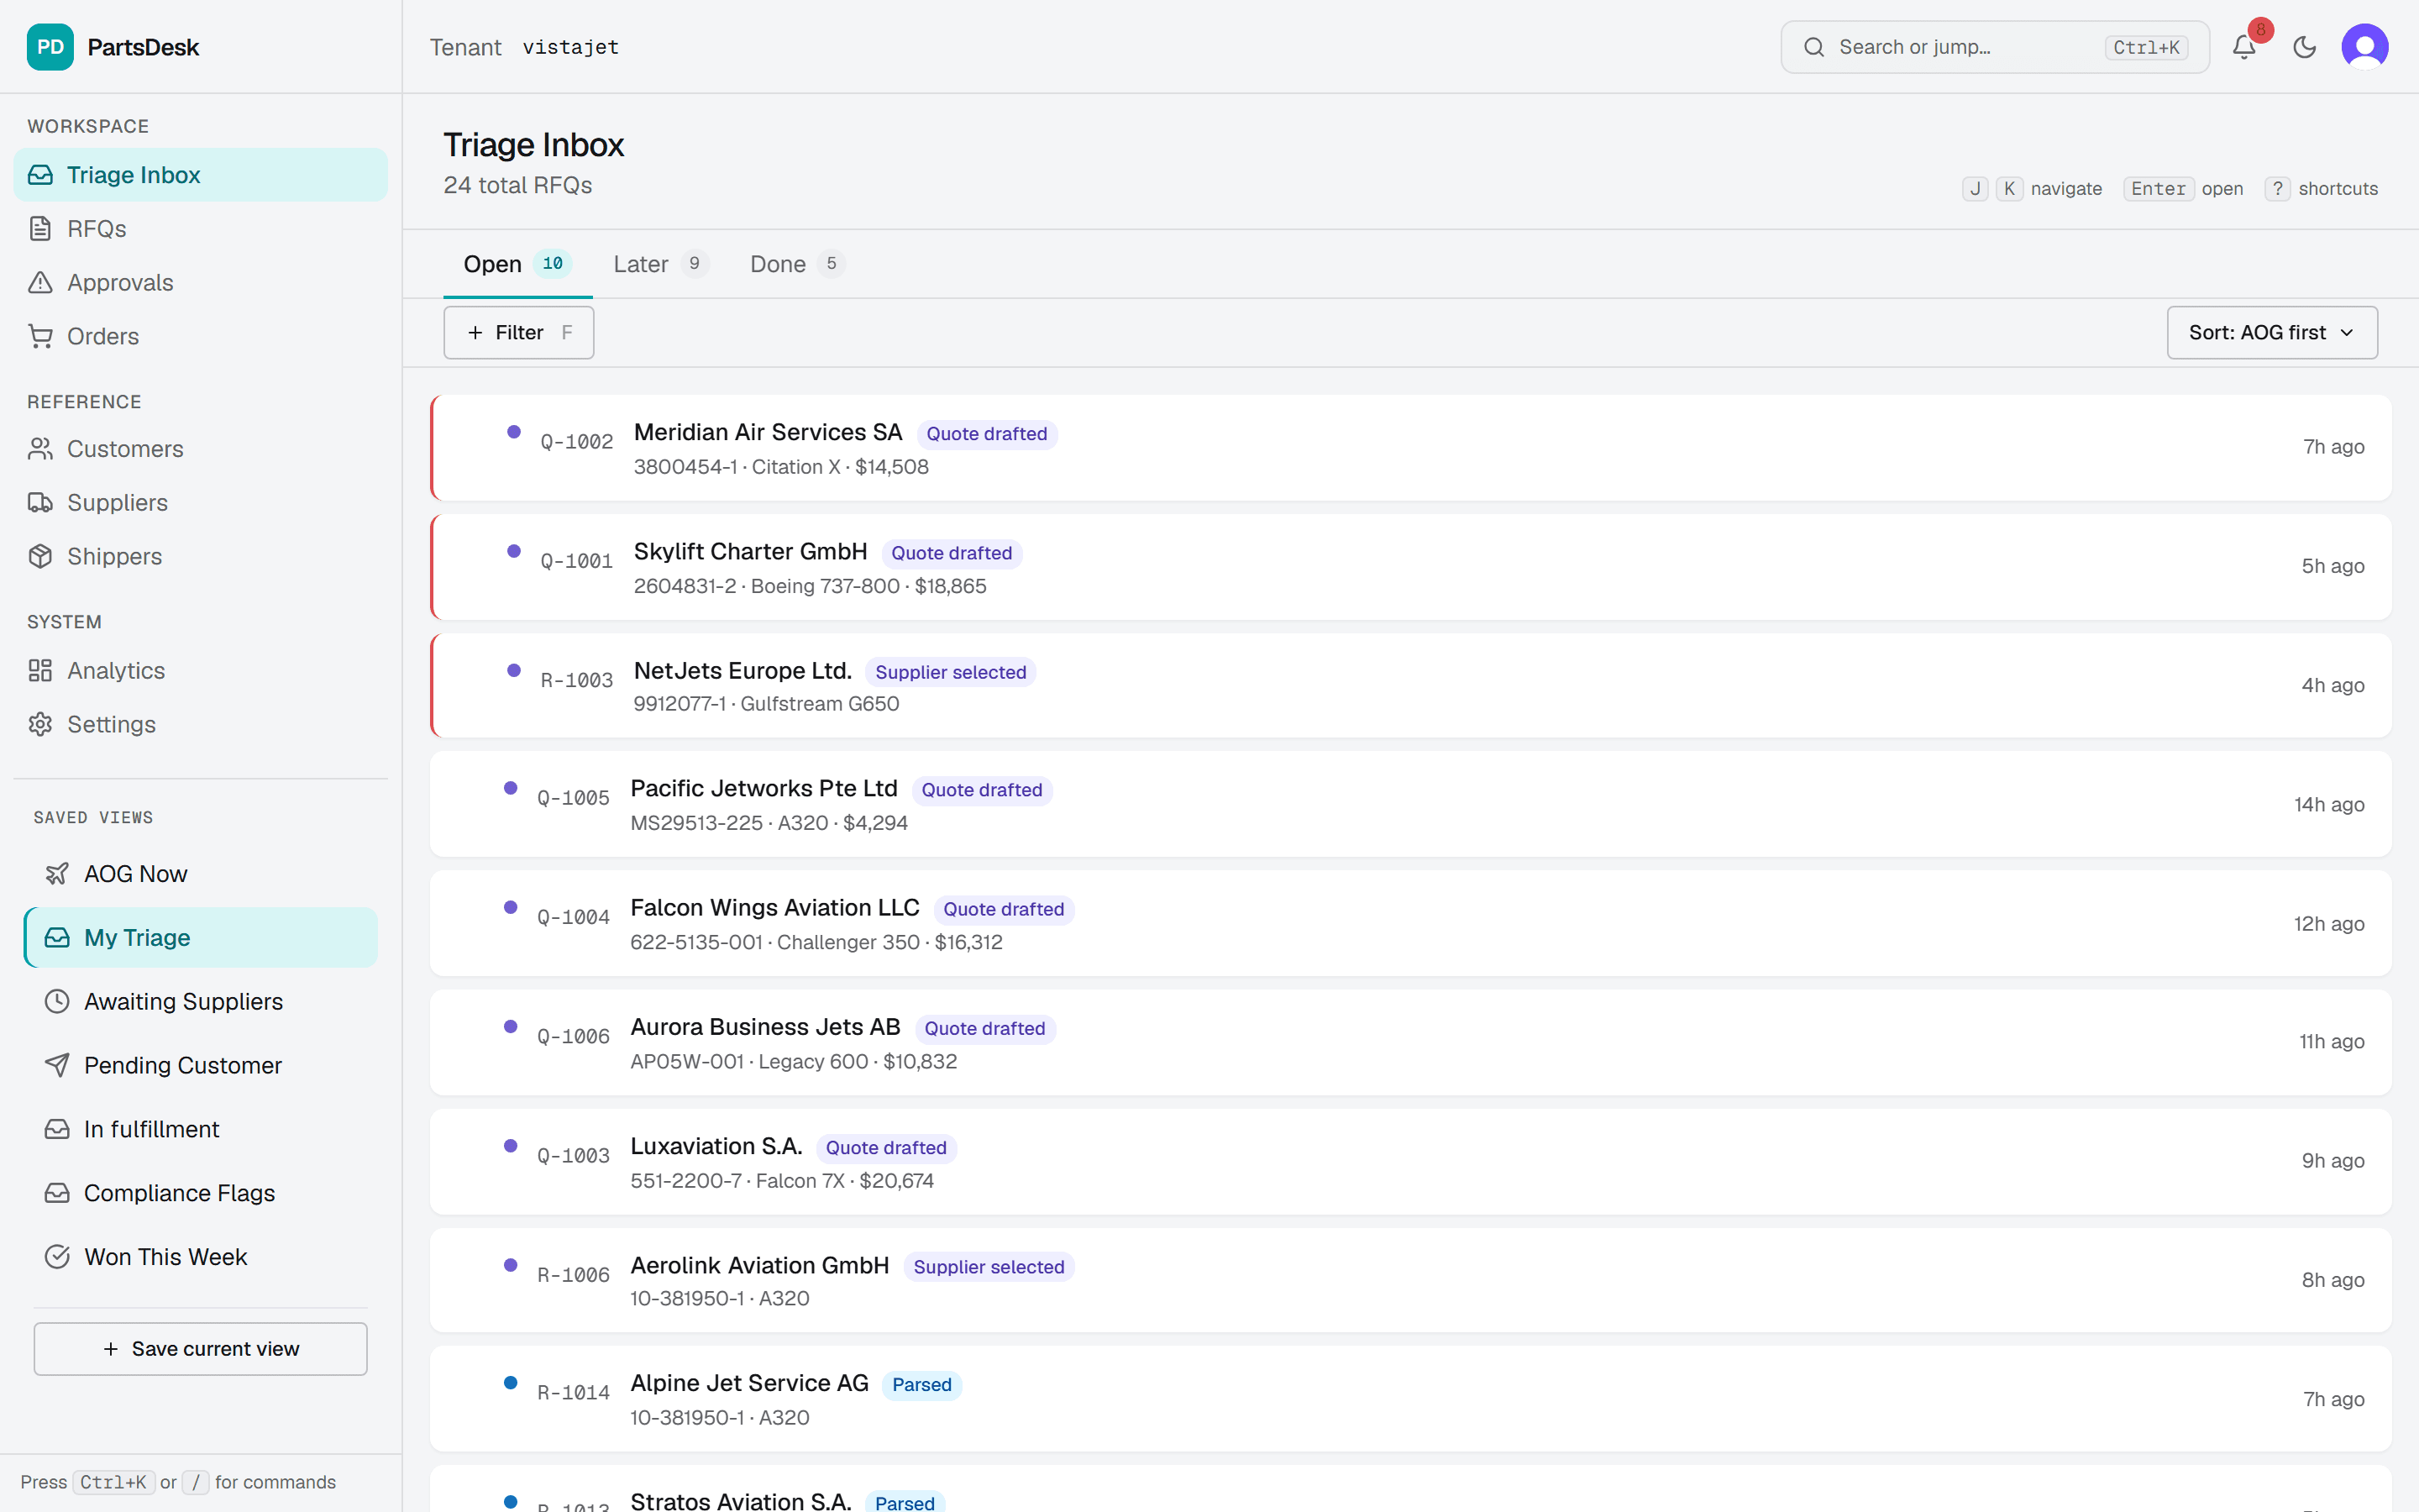
Task: Open Falcon Wings Aviation LLC row
Action: coord(1410,923)
